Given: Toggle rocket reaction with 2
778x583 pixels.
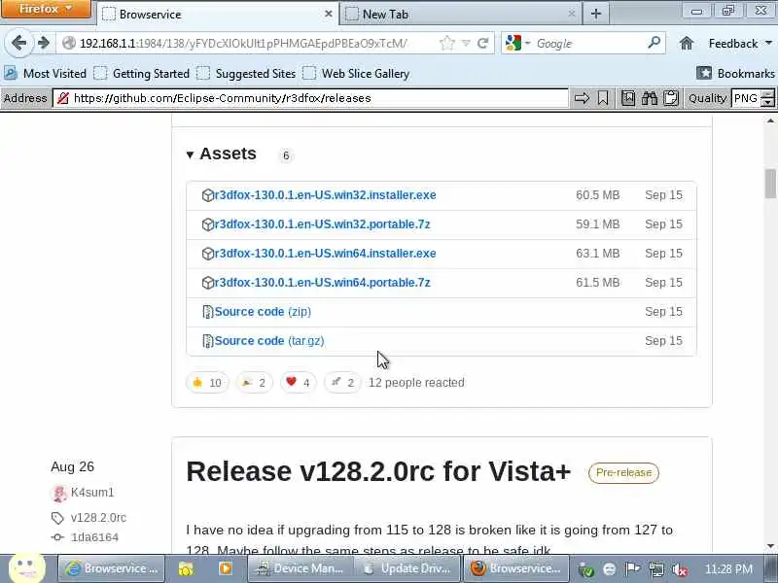Looking at the screenshot, I should tap(343, 382).
